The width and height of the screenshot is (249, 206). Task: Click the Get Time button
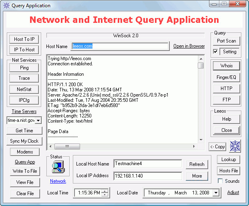tap(24, 131)
